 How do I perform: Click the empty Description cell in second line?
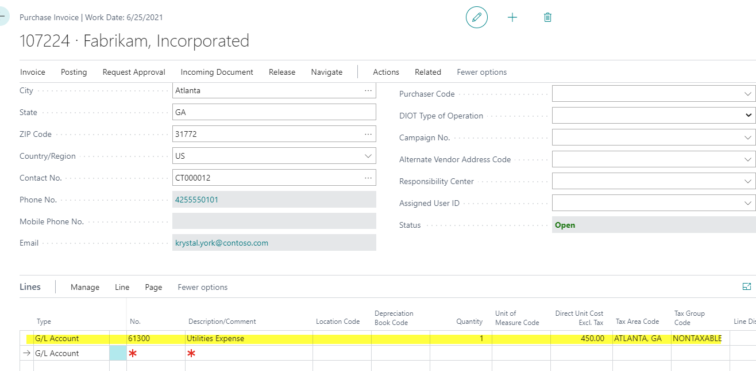pos(249,353)
